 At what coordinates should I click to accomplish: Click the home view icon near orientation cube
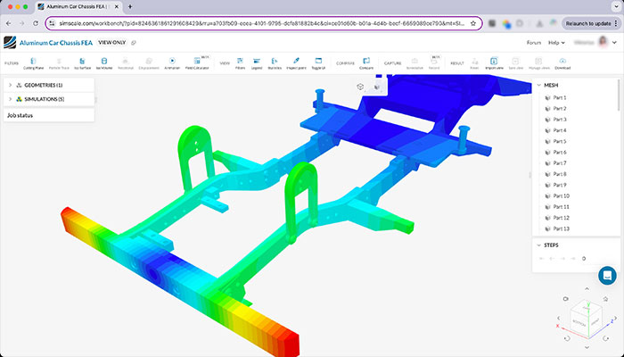(605, 298)
